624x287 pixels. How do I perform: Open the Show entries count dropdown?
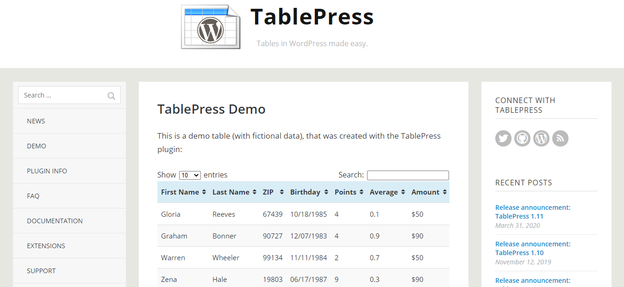tap(190, 175)
